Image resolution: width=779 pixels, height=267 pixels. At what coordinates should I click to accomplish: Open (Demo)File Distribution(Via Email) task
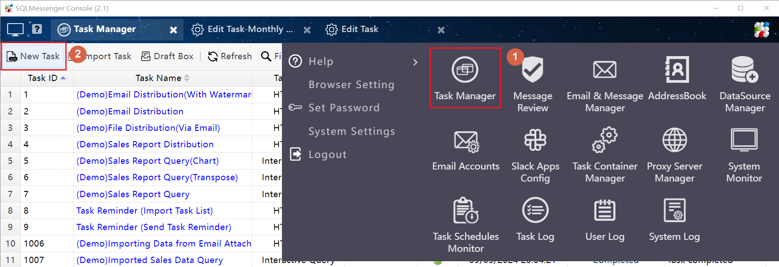click(x=148, y=128)
